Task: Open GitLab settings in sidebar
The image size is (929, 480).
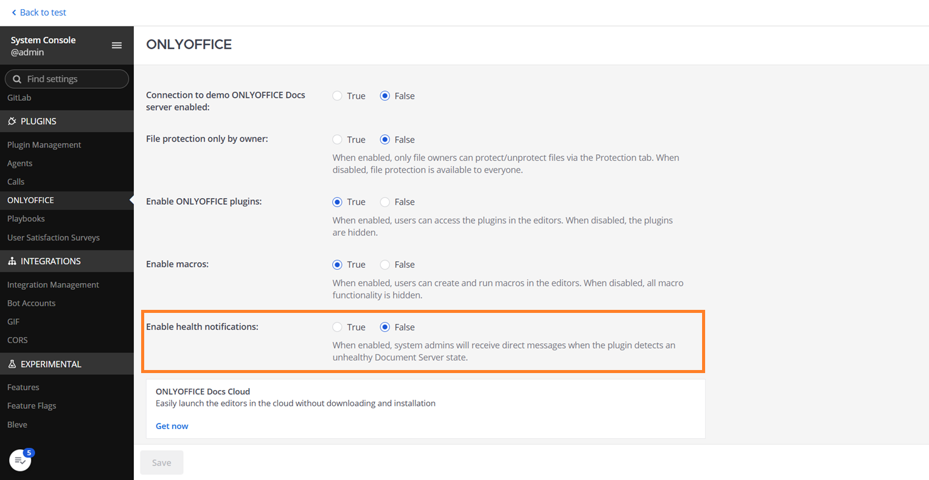Action: tap(19, 98)
